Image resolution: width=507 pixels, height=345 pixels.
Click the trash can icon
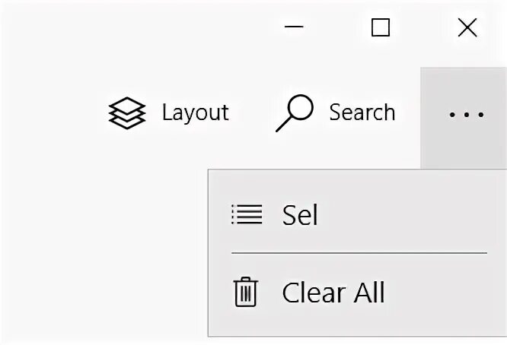point(246,293)
